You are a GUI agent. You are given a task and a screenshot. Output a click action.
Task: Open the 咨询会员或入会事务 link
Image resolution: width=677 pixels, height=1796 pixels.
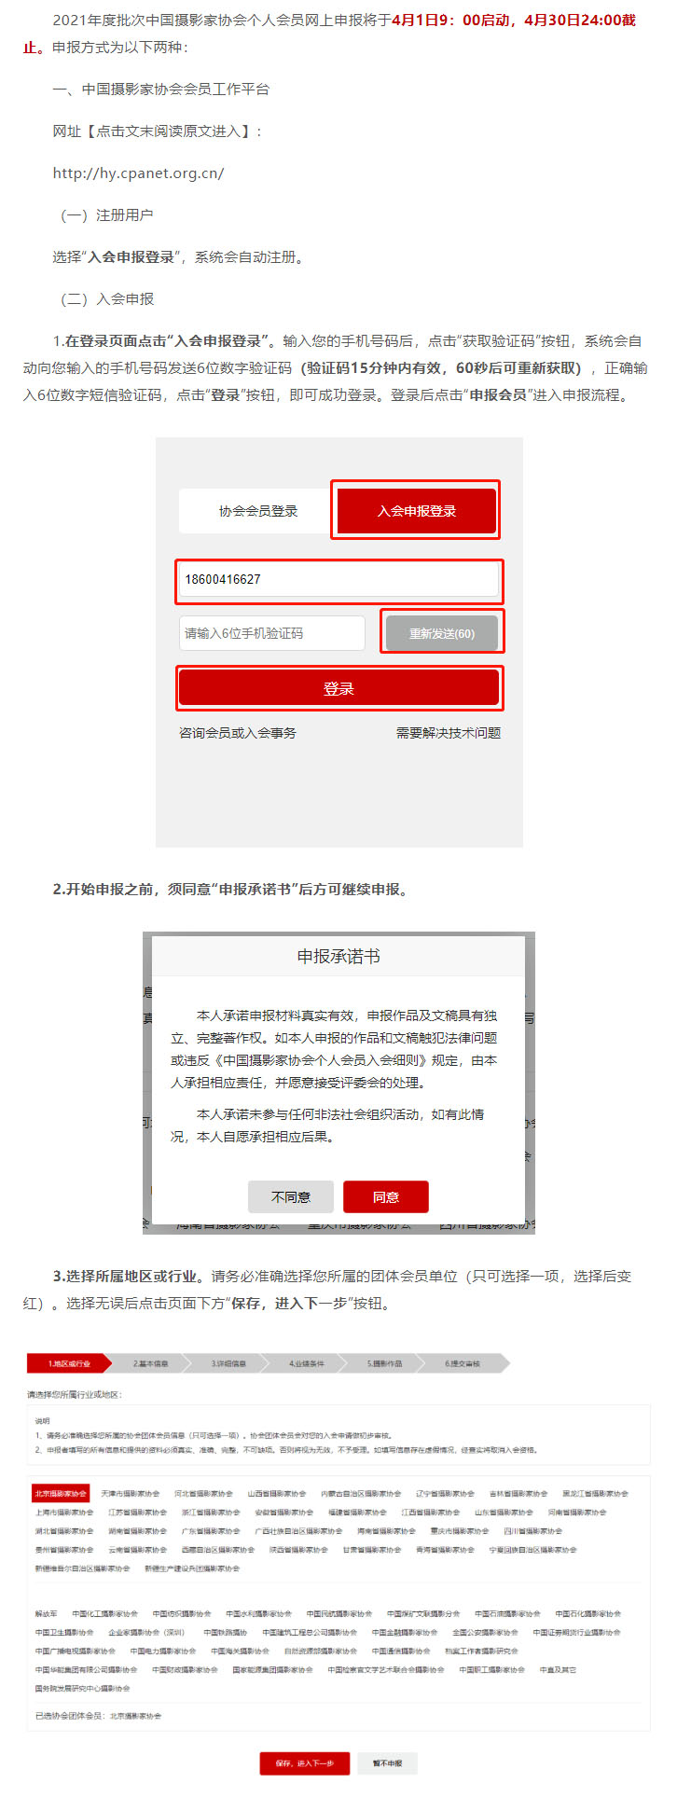[x=238, y=733]
